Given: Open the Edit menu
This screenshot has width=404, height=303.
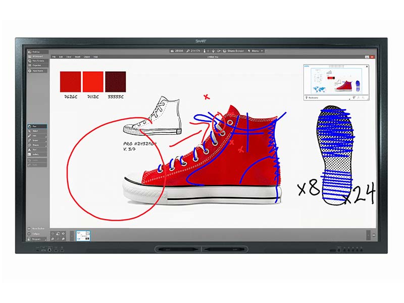Looking at the screenshot, I should 61,57.
